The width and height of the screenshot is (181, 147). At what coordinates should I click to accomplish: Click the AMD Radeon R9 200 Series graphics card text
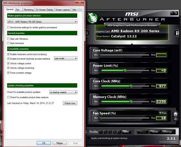click(x=135, y=31)
